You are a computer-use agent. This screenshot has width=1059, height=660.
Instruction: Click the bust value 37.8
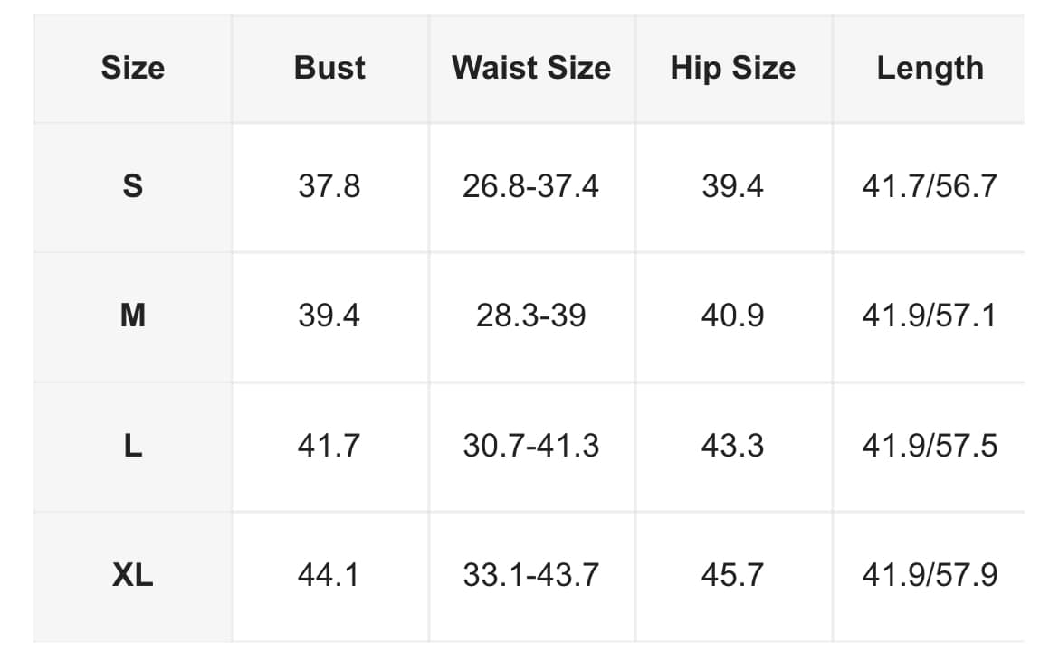tap(329, 185)
